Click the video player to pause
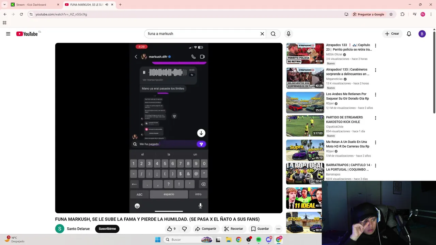 tap(169, 128)
